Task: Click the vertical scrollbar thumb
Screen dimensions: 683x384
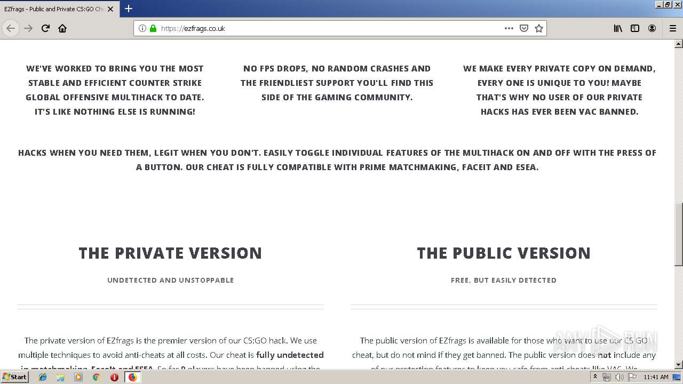Action: click(678, 234)
